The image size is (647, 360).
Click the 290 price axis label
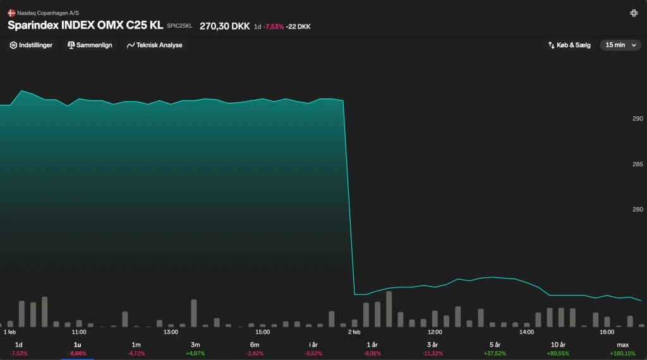(638, 118)
